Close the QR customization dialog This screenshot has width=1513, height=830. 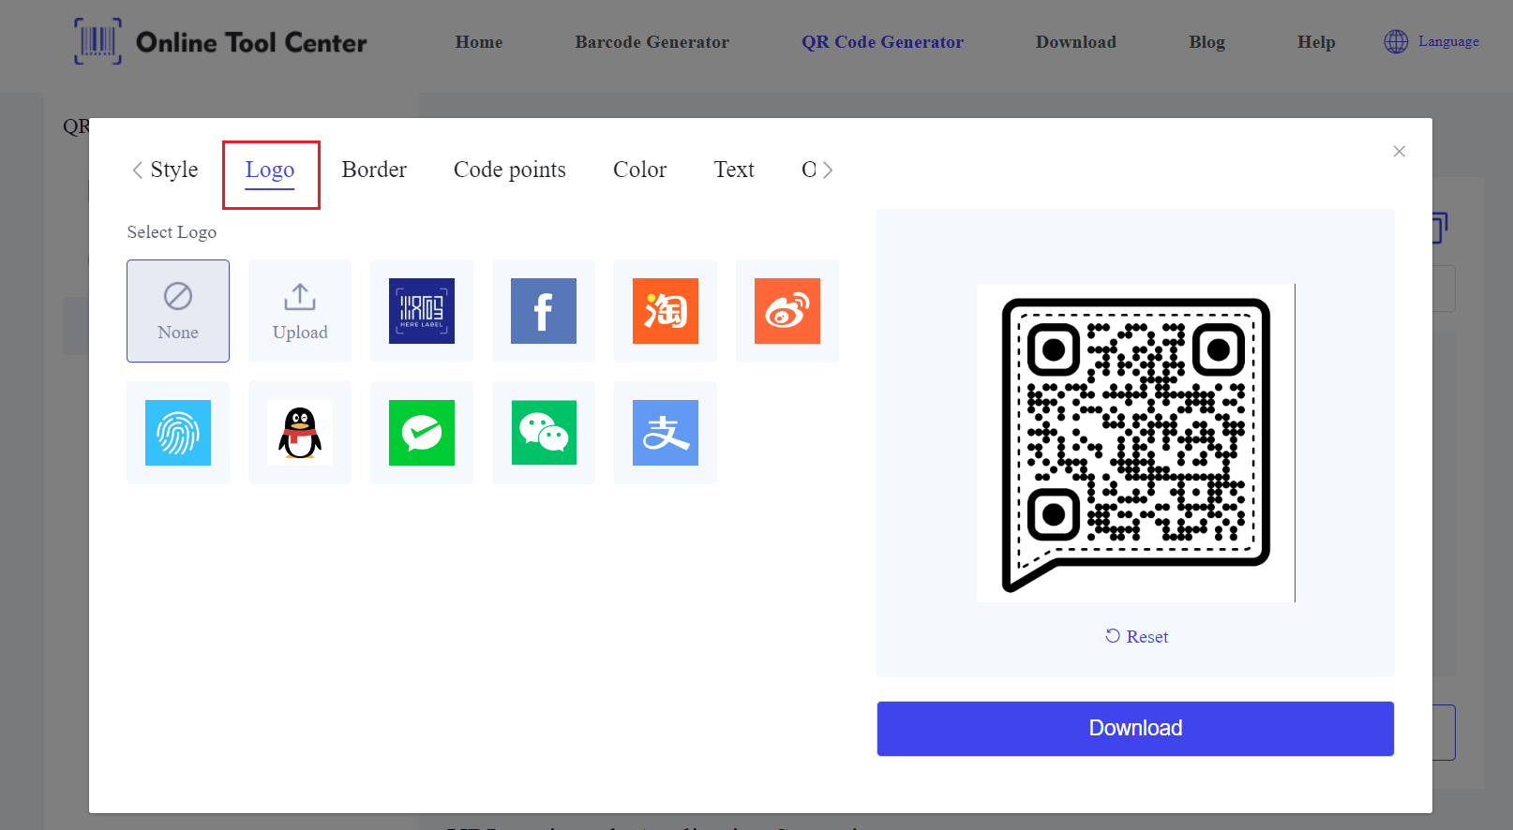[x=1399, y=151]
